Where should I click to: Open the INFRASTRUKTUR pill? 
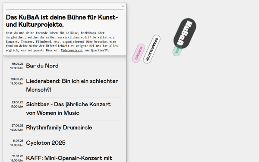[x=152, y=49]
